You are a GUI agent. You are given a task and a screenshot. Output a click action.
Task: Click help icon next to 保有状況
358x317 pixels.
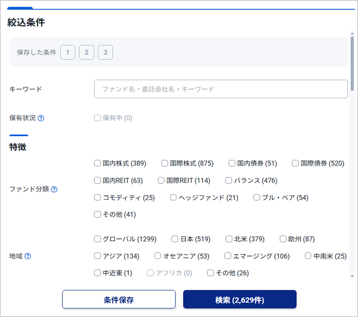[x=41, y=118]
